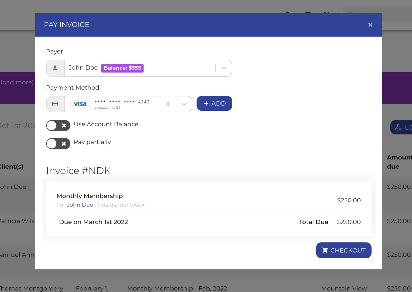The height and width of the screenshot is (292, 412).
Task: Open John Doe's profile from the invoice line
Action: pos(80,205)
